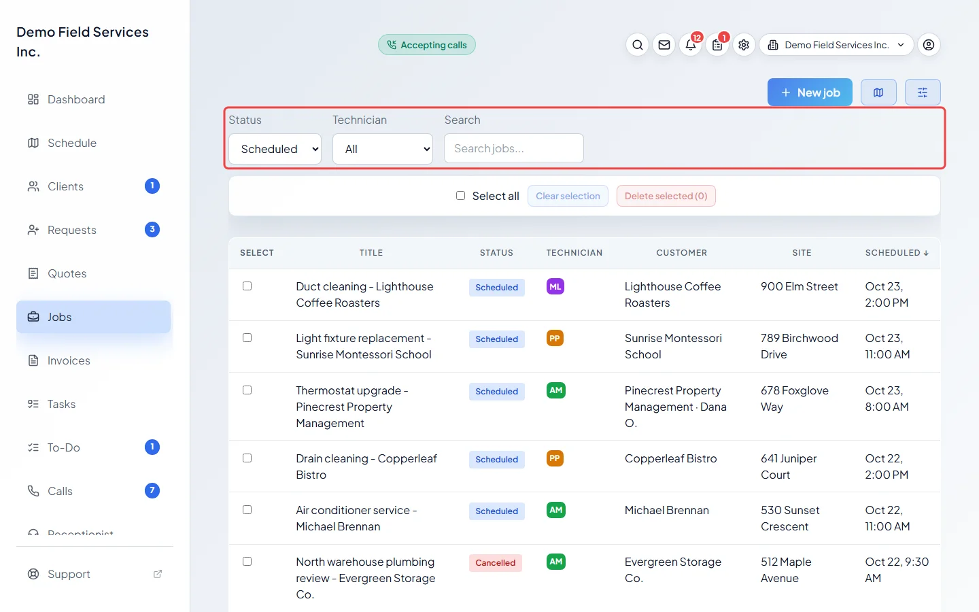Viewport: 979px width, 612px height.
Task: Click PP technician badge on Drain cleaning row
Action: click(x=555, y=458)
